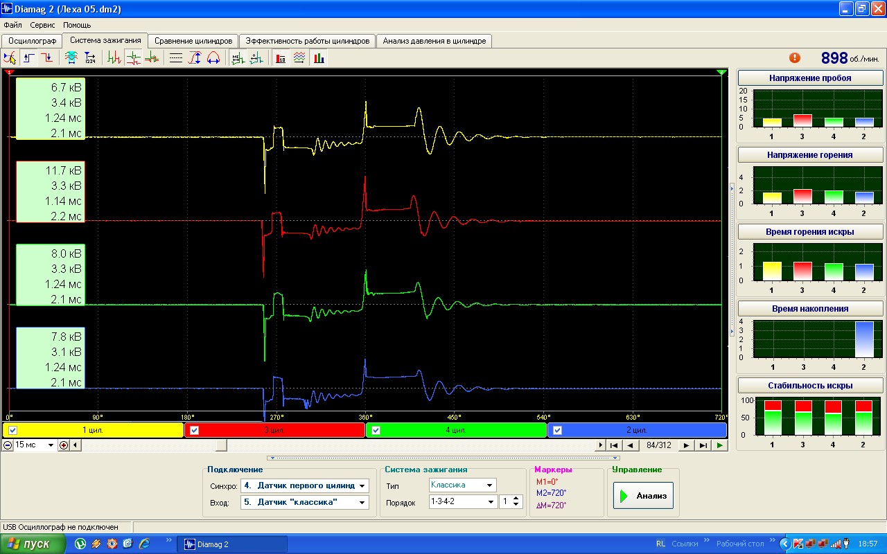Click the red circle plus zoom icon

point(64,445)
